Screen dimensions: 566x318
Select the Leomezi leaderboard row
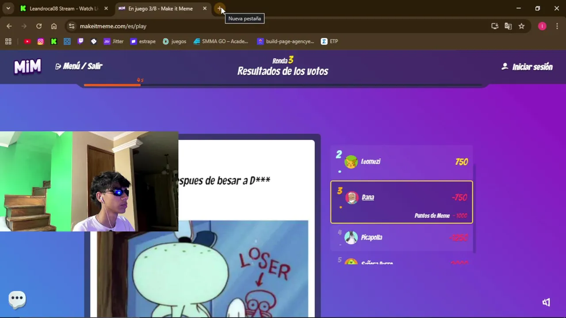(x=402, y=162)
